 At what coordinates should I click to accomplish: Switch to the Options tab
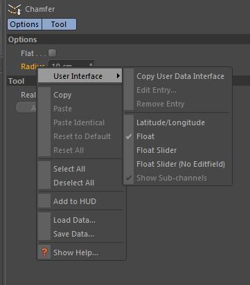tap(24, 24)
